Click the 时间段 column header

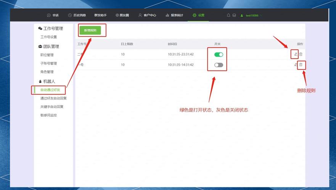pyautogui.click(x=172, y=44)
